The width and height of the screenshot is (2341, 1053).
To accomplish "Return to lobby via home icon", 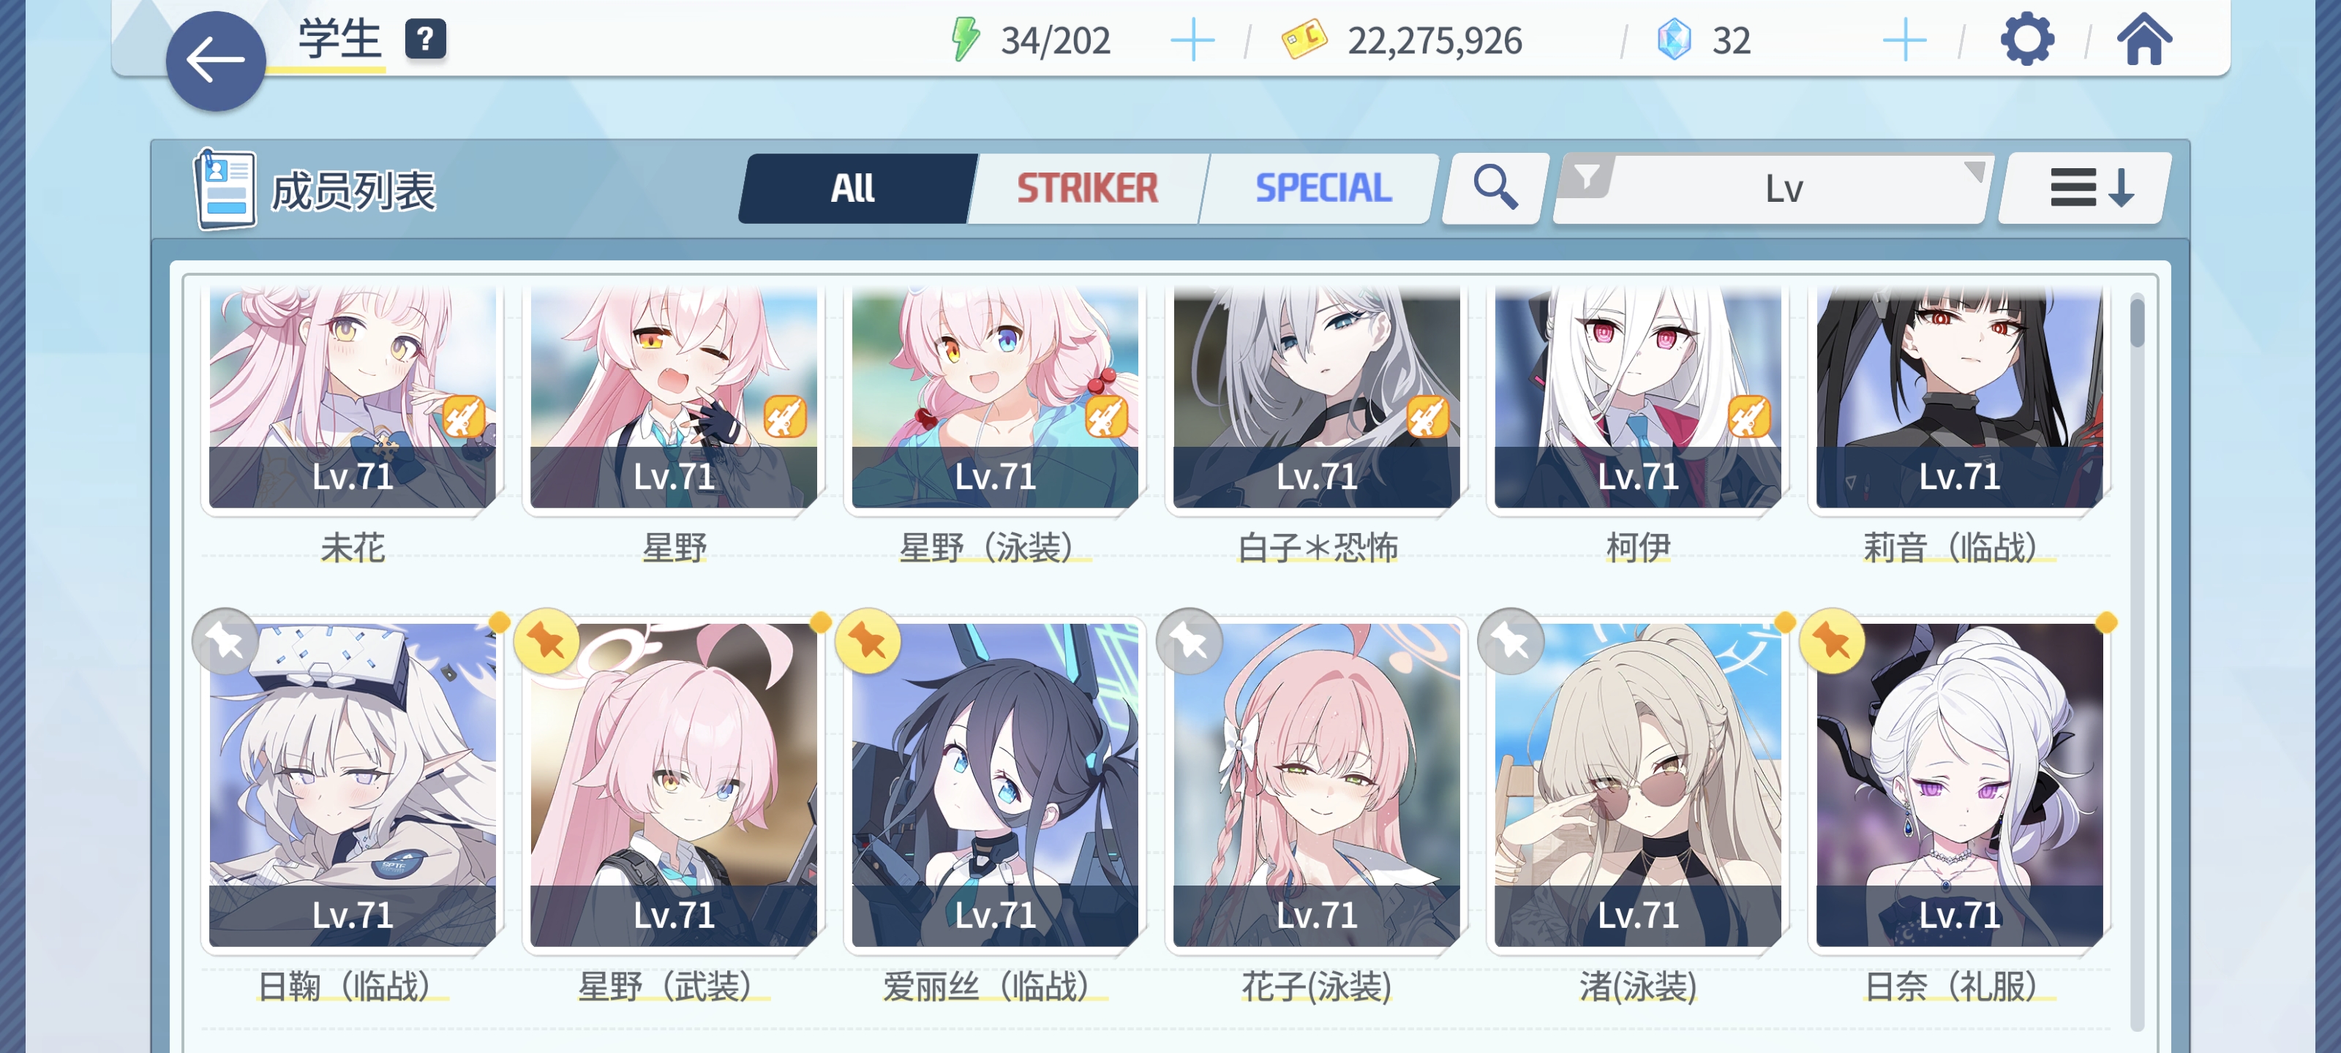I will pyautogui.click(x=2143, y=40).
